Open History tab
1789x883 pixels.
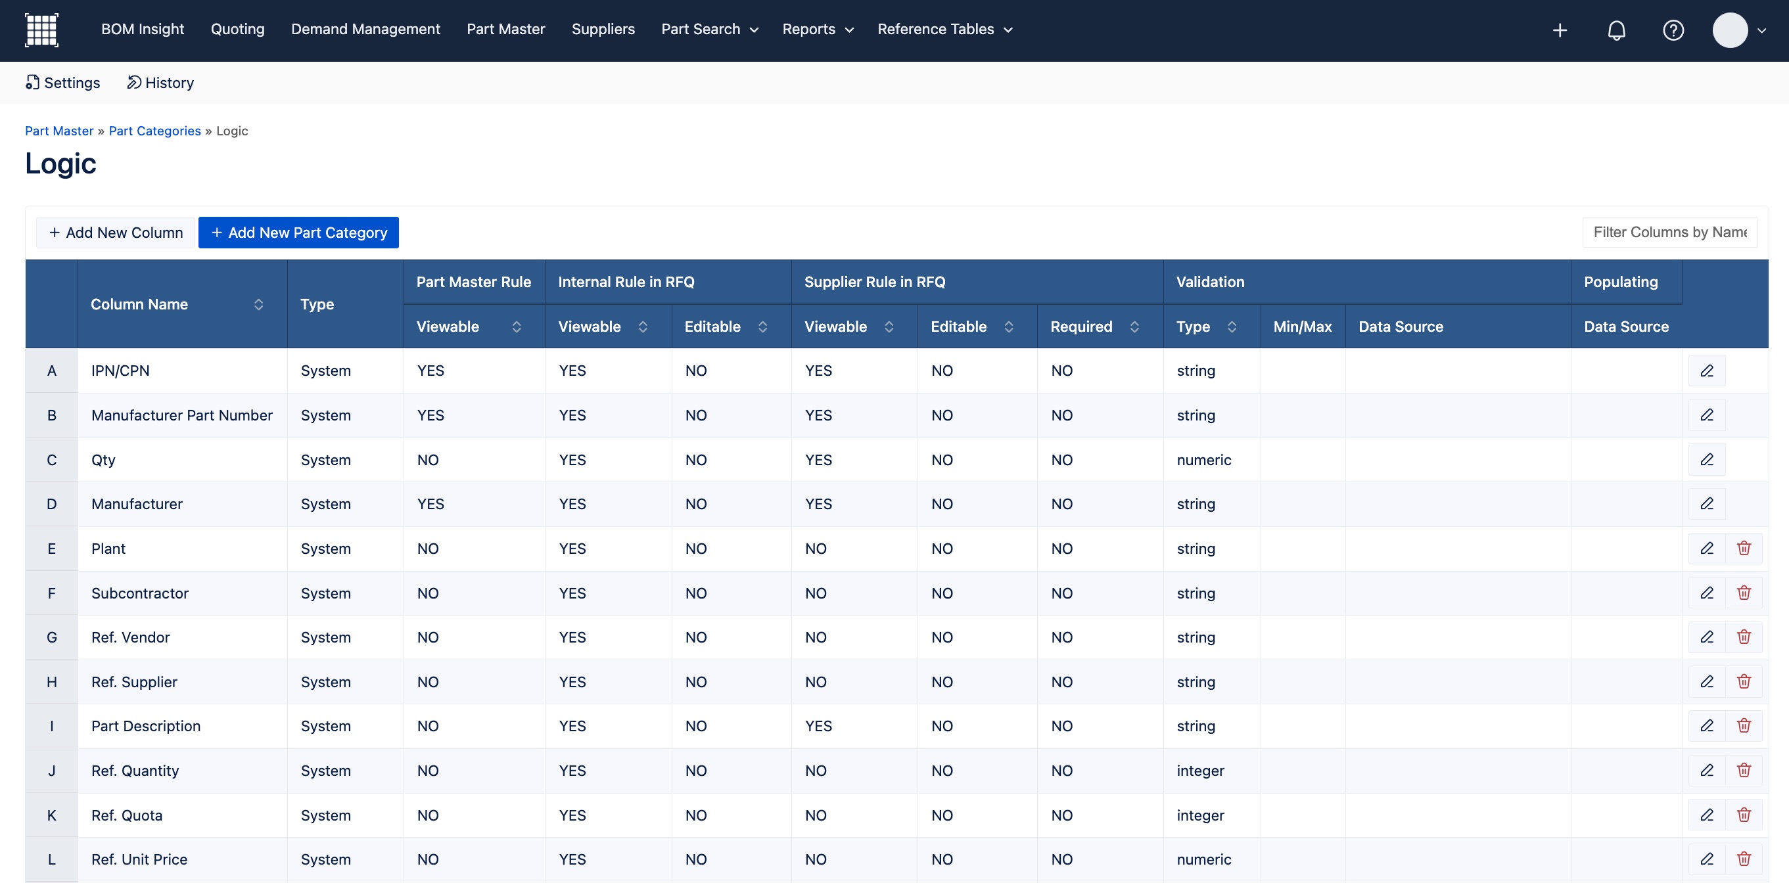(160, 83)
